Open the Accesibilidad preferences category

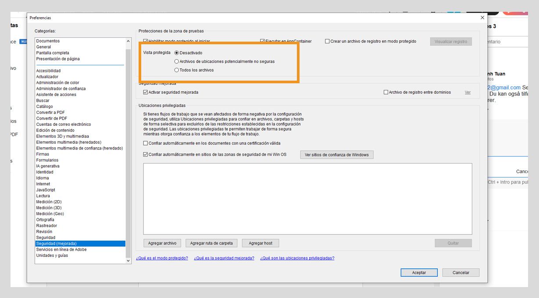(x=48, y=70)
